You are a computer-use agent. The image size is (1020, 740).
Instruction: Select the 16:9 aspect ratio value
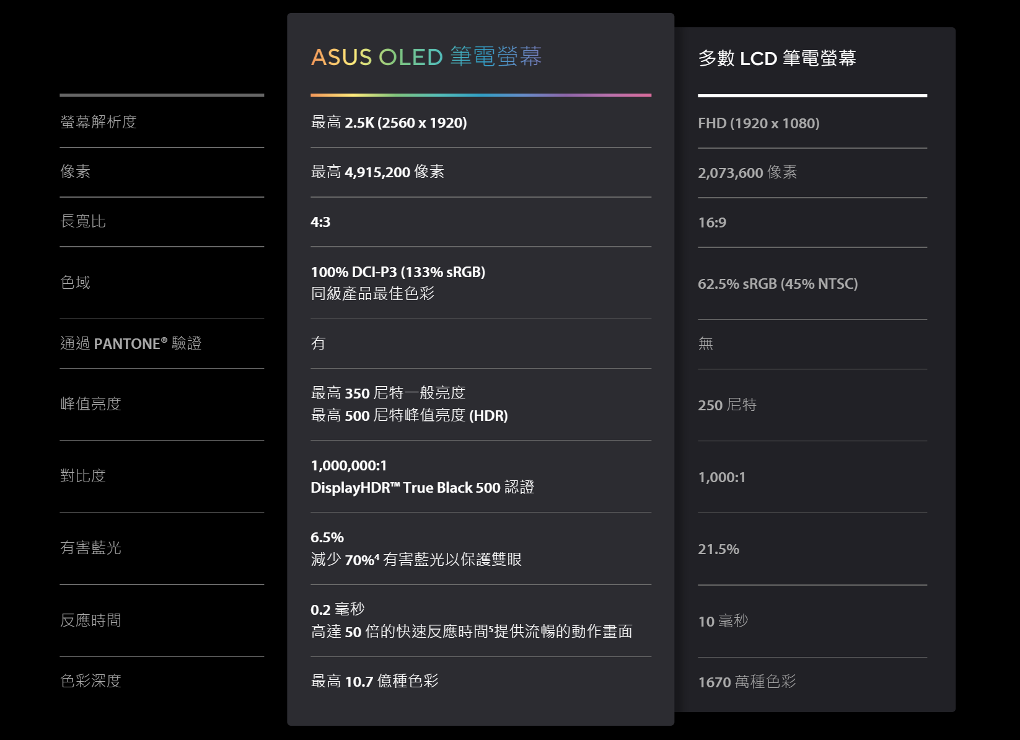pos(711,222)
